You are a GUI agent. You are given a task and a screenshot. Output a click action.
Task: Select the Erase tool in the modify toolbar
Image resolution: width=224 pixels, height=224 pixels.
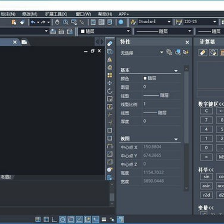(x=110, y=44)
